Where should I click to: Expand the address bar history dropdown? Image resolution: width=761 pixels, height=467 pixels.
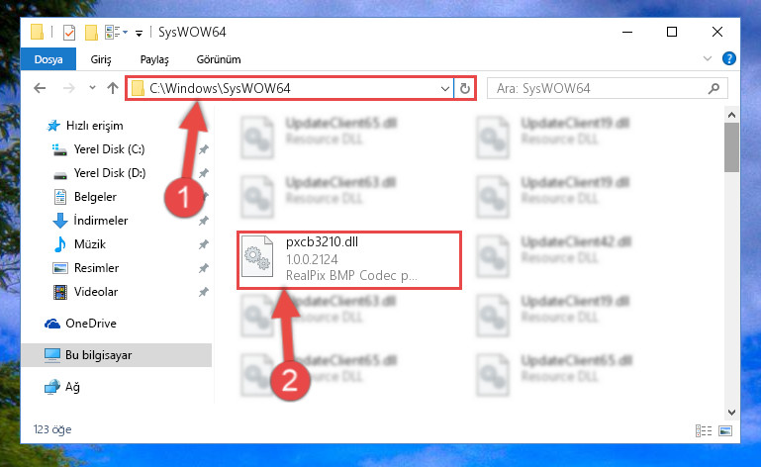coord(444,88)
